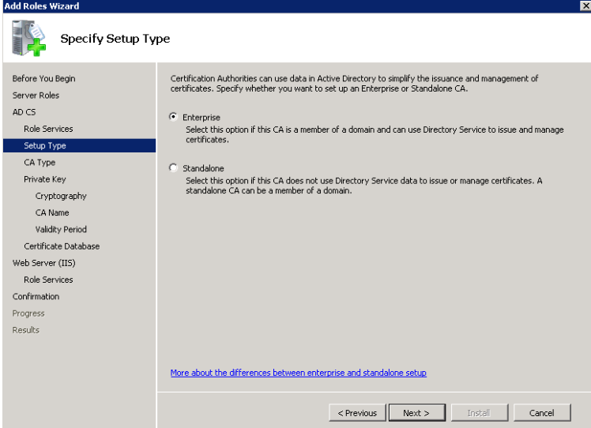Select Cryptography in the sidebar
The image size is (591, 428).
61,196
